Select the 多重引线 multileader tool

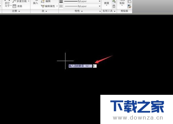click(20, 1)
